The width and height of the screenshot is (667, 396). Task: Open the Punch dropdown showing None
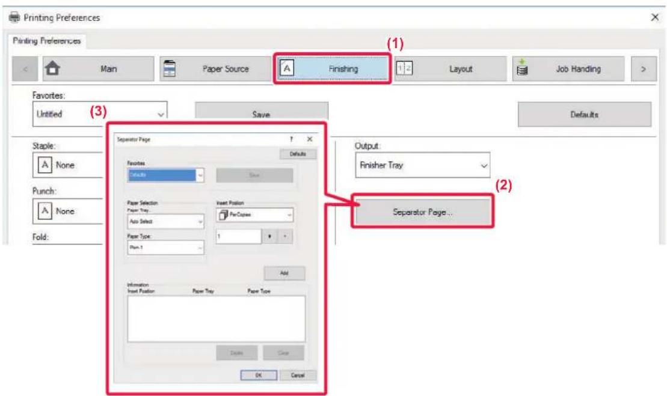click(x=68, y=211)
